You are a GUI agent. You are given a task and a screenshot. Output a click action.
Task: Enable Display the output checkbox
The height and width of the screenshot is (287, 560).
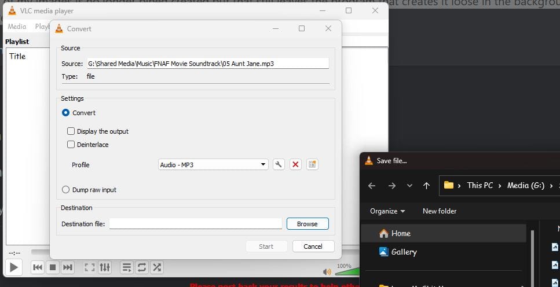71,131
